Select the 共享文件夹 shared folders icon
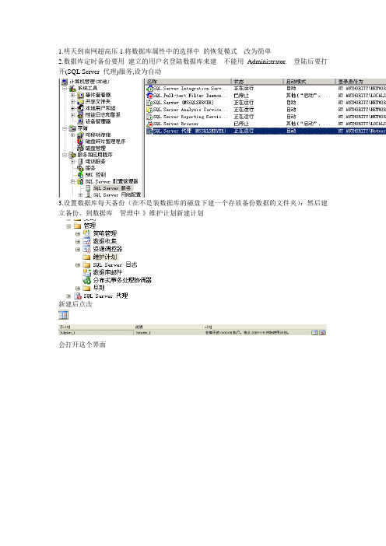This screenshot has height=546, width=386. (x=80, y=102)
